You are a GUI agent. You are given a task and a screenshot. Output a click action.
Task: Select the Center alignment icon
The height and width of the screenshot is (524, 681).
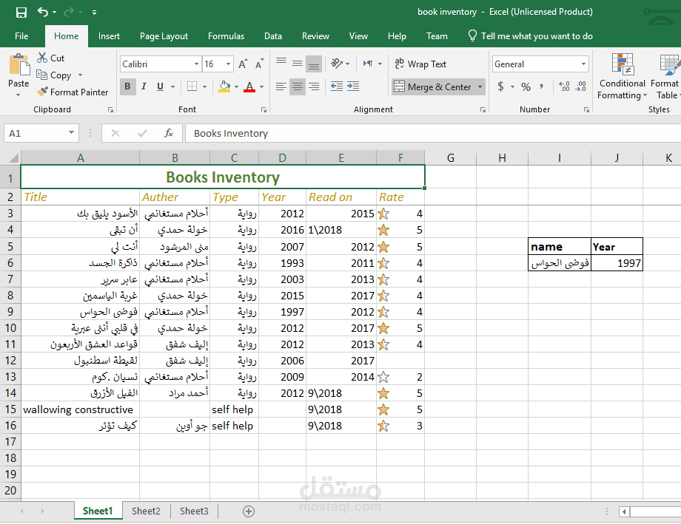(x=297, y=86)
